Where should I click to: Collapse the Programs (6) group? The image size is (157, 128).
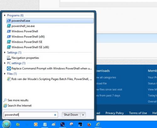point(5,15)
